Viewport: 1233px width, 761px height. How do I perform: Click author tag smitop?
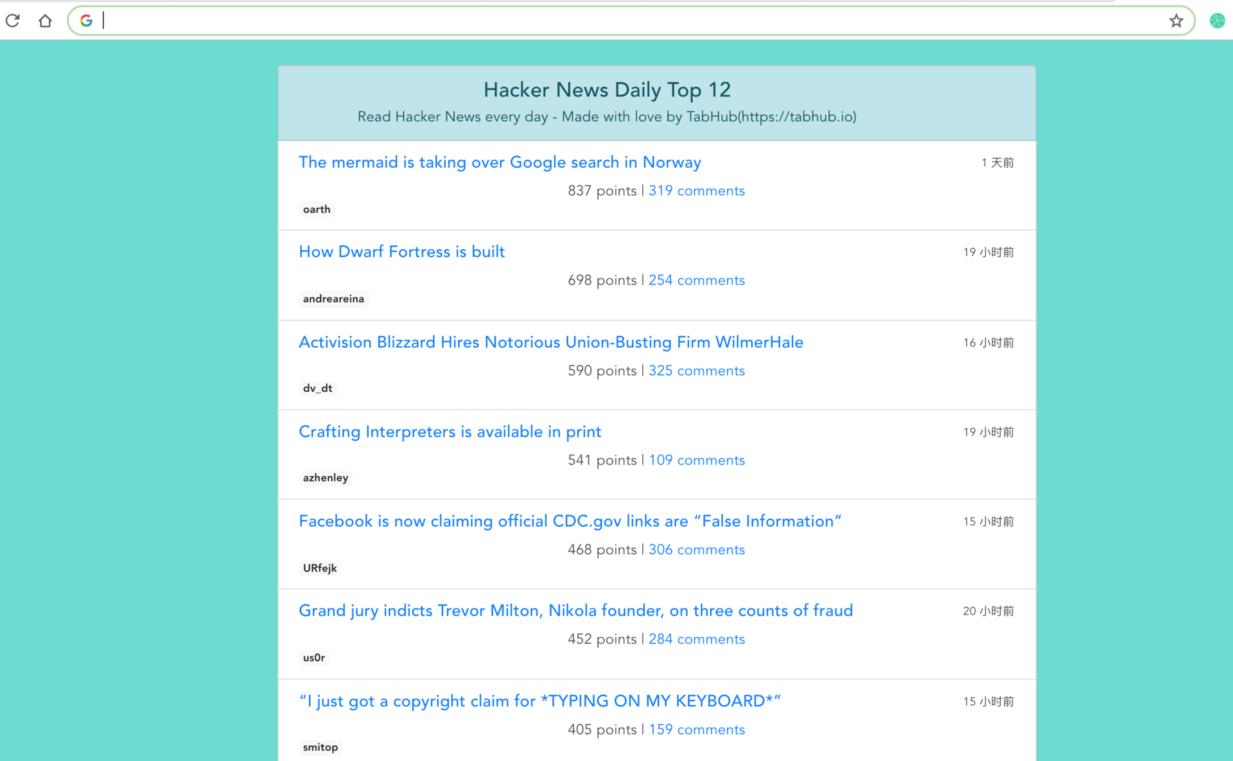(320, 747)
